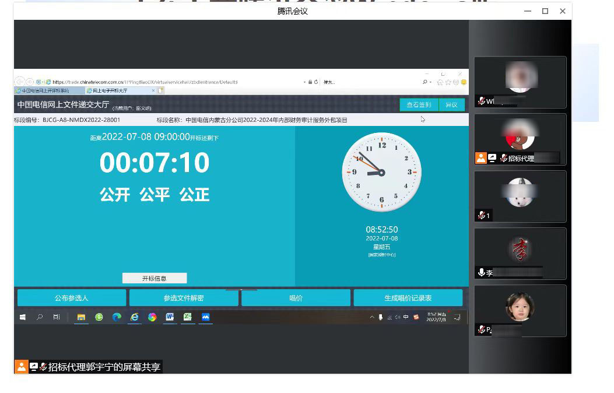
Task: Expand the hidden tray icons chevron
Action: [372, 317]
